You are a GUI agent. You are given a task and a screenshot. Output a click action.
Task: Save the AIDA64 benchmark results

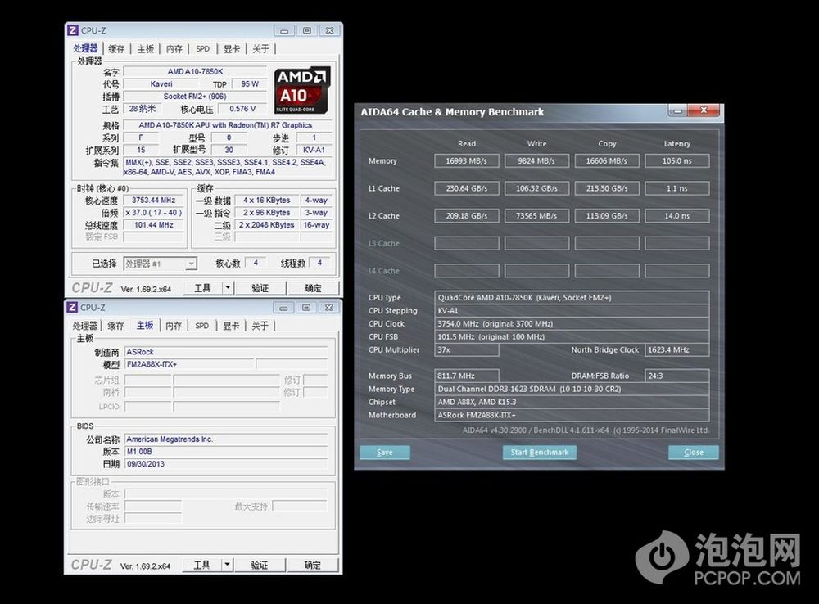pos(384,452)
